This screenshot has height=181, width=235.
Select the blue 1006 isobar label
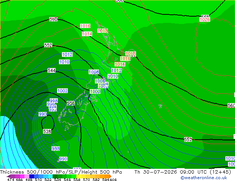coord(100,81)
